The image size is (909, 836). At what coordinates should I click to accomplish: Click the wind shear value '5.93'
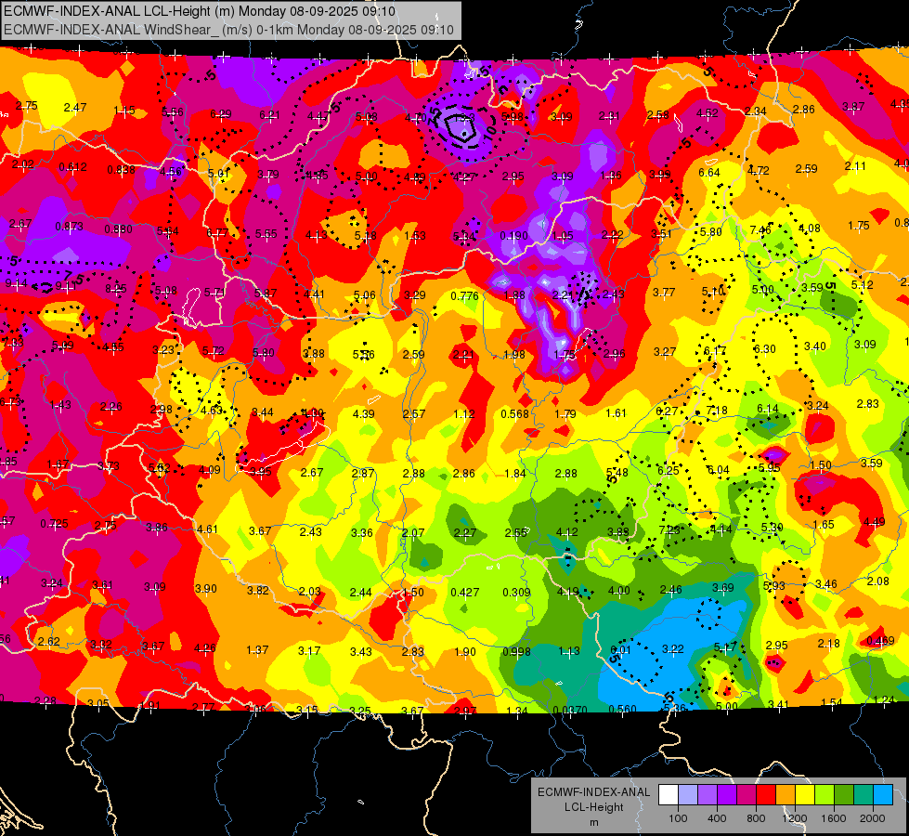(x=774, y=586)
